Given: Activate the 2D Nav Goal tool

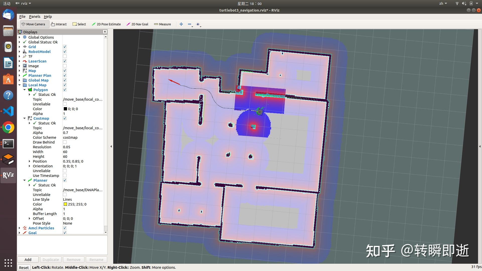Looking at the screenshot, I should (137, 24).
